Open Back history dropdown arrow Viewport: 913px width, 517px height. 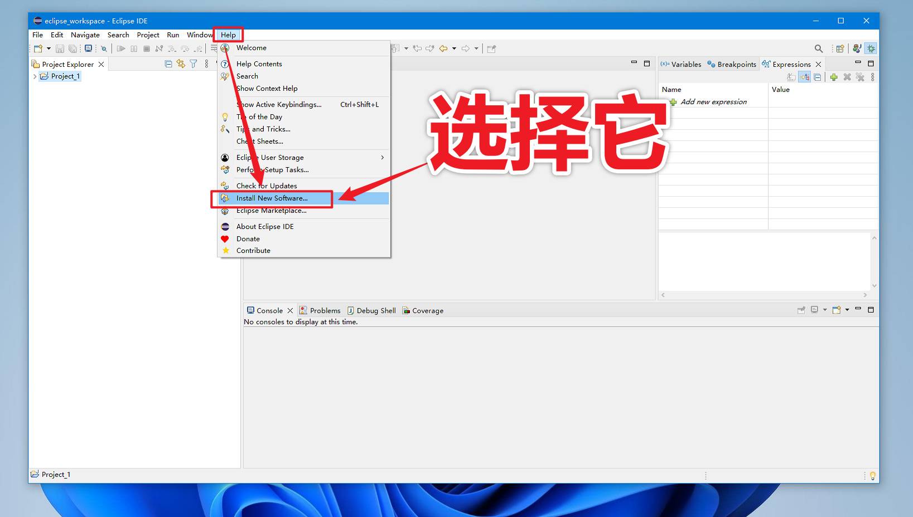(454, 48)
